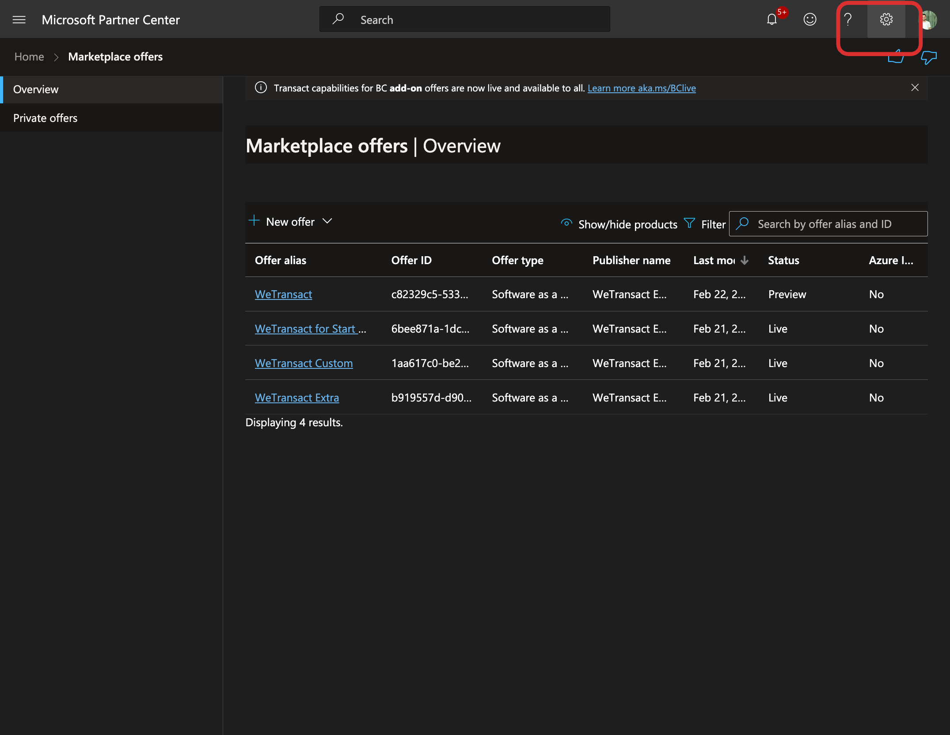Sort by Offer alias column header
This screenshot has width=950, height=735.
pos(281,261)
